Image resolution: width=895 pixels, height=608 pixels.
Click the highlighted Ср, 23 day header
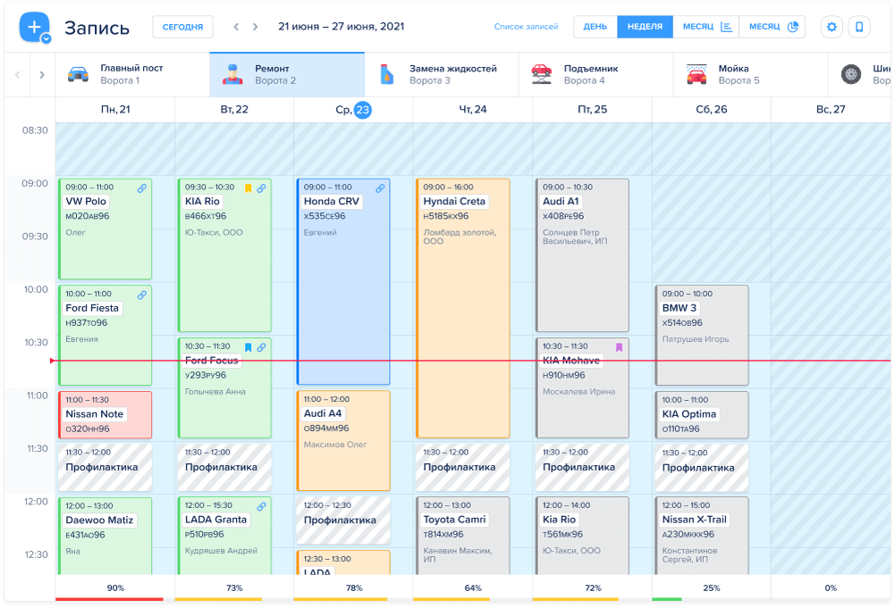(353, 110)
